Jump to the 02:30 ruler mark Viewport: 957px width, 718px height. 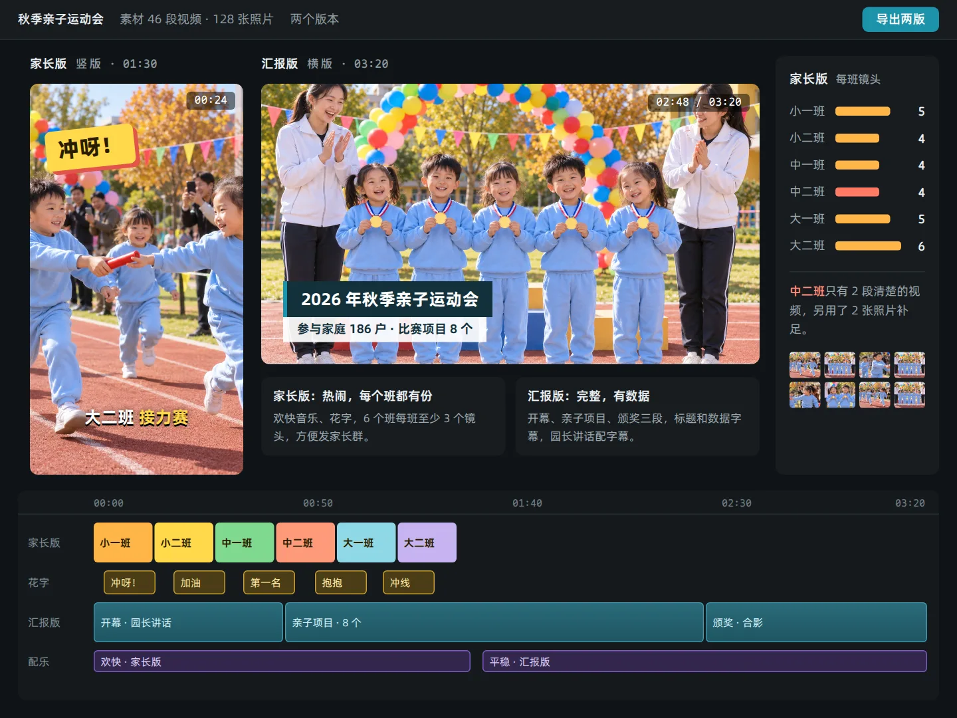coord(736,503)
